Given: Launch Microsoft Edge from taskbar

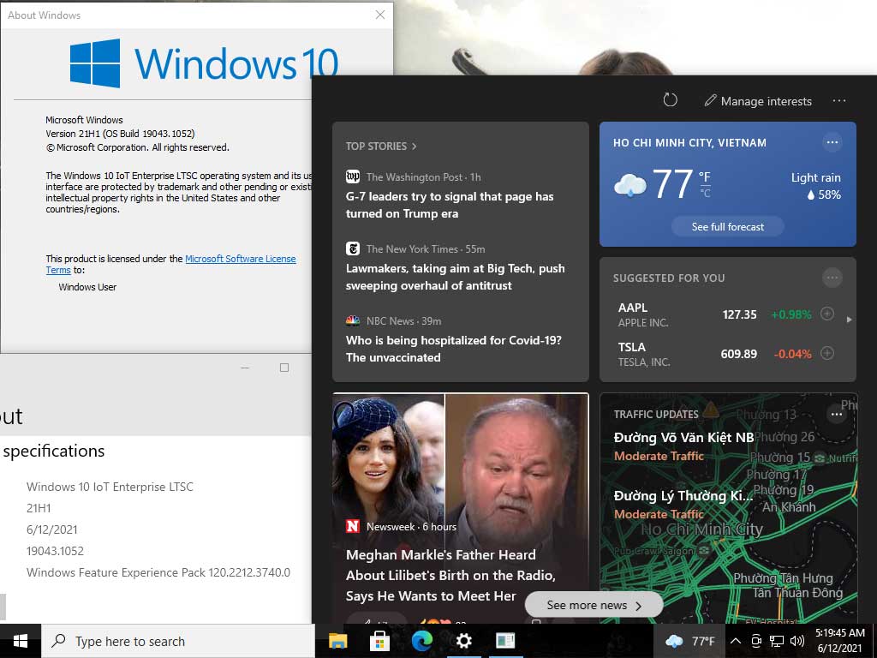Looking at the screenshot, I should point(421,641).
